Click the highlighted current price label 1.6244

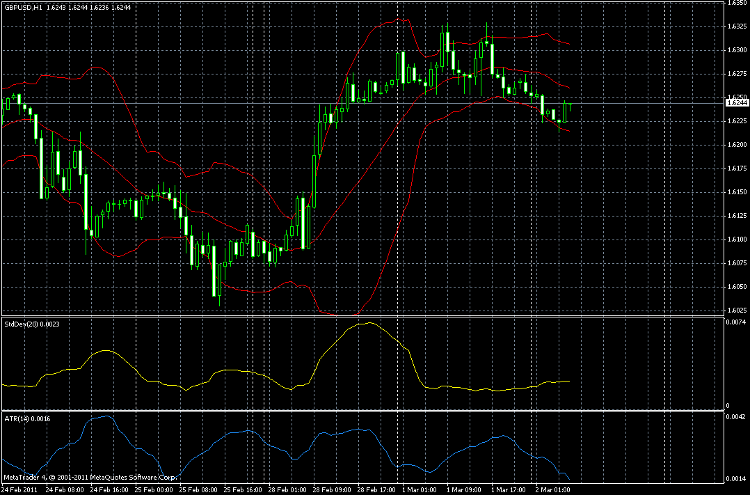(x=737, y=103)
